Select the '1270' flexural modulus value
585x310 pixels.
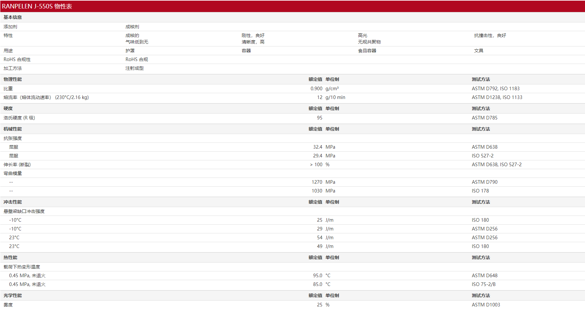tap(317, 182)
